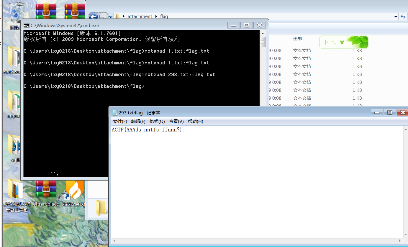Open the 帮助(H) menu in Notepad
The width and height of the screenshot is (408, 247).
(x=195, y=121)
